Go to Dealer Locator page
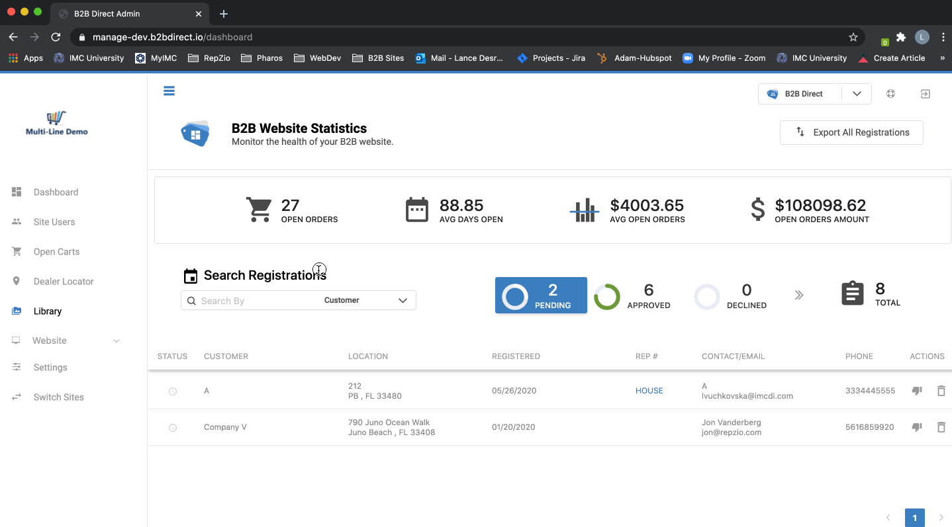952x527 pixels. tap(64, 282)
